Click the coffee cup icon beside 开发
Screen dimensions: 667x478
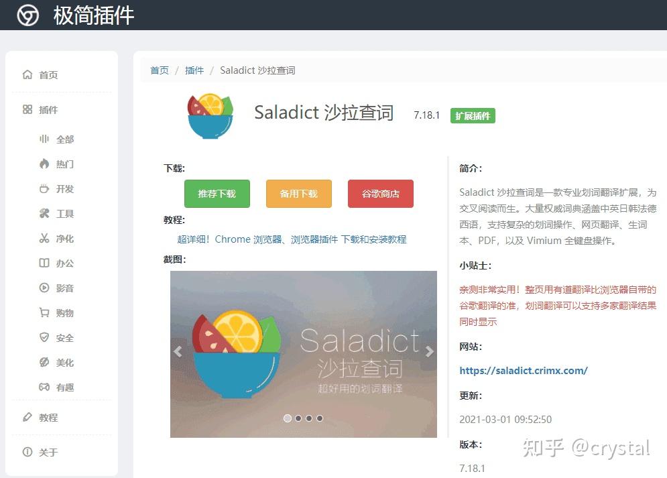(x=44, y=188)
